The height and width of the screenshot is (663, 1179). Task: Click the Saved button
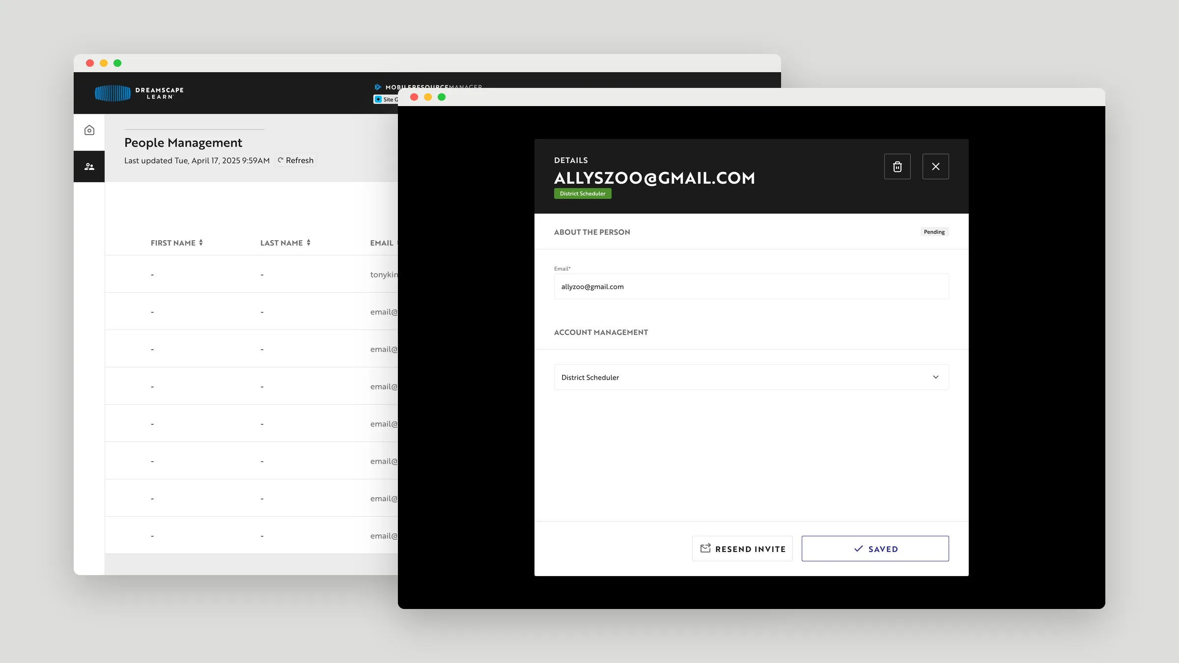(875, 549)
